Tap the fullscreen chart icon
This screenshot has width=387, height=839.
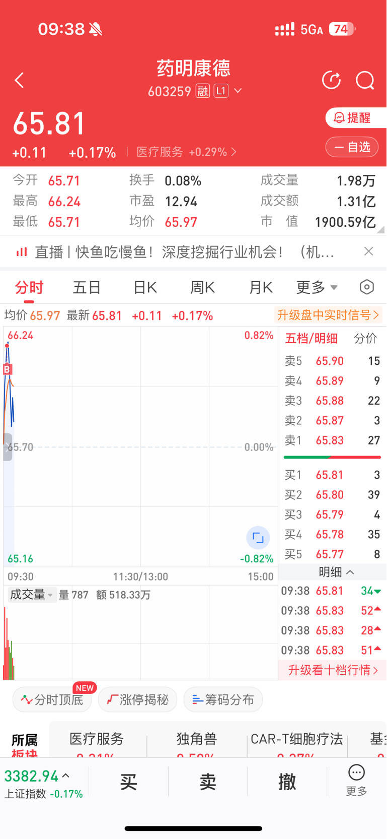(x=258, y=538)
